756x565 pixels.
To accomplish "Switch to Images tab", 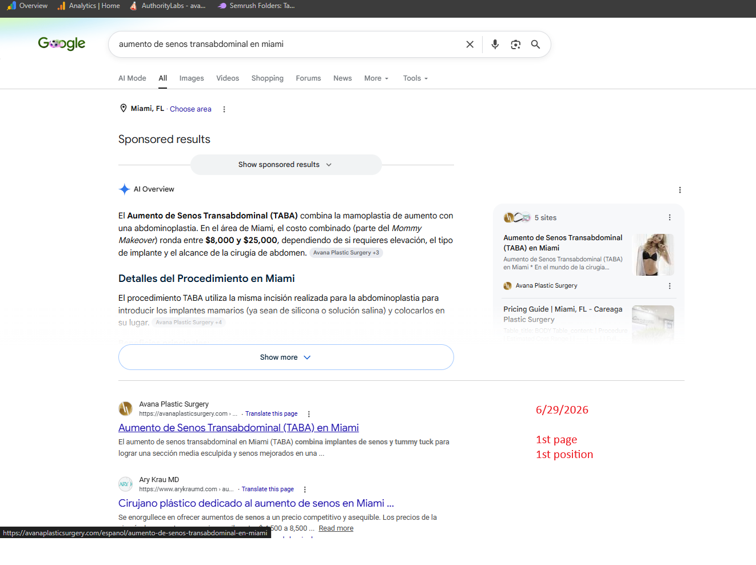I will [192, 78].
